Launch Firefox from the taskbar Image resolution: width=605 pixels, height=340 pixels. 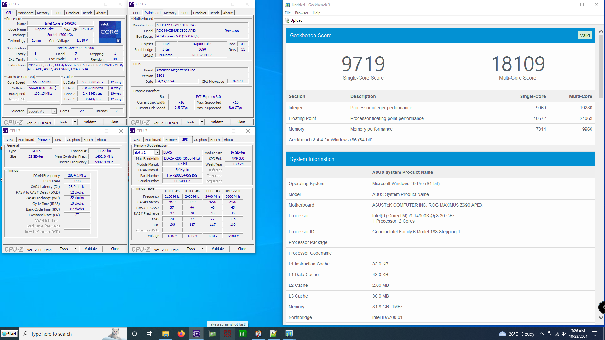181,334
